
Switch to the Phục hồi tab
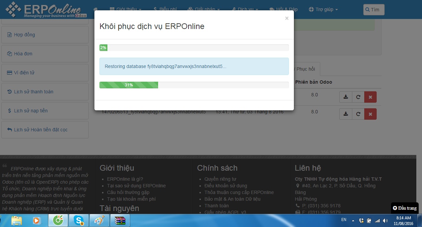tap(305, 69)
